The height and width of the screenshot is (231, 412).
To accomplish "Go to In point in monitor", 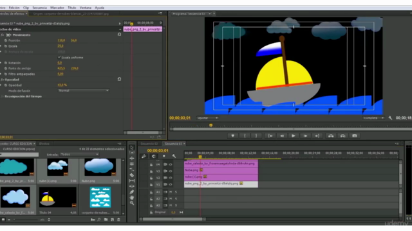I will [270, 135].
